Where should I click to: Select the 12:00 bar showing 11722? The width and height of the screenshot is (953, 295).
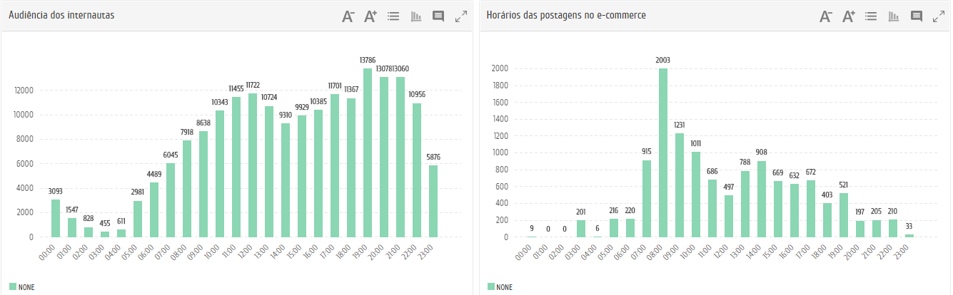[253, 165]
